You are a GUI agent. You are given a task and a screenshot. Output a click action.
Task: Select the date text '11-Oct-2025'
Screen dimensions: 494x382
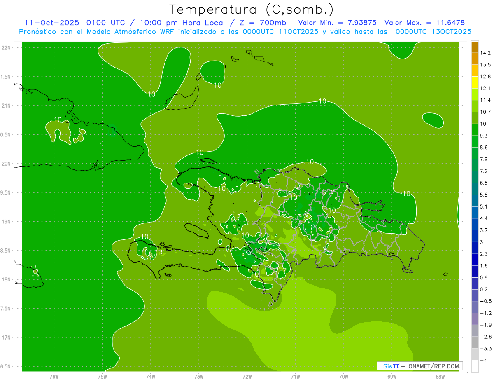[51, 23]
